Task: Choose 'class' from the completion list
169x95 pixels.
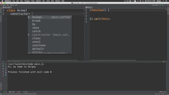Action: click(x=49, y=38)
